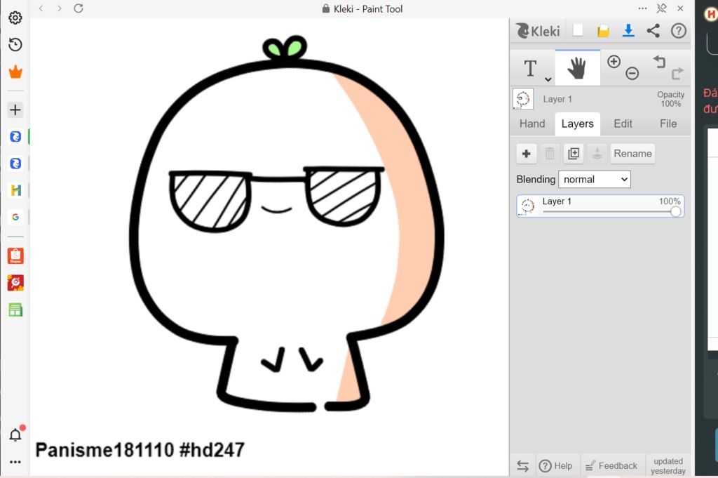
Task: Click the current layer preview thumbnail
Action: coord(523,99)
